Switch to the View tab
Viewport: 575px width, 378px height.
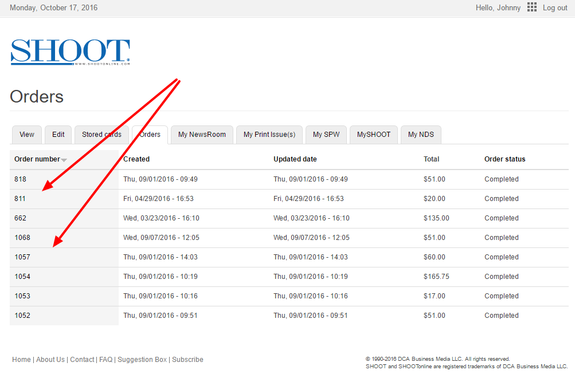[27, 135]
